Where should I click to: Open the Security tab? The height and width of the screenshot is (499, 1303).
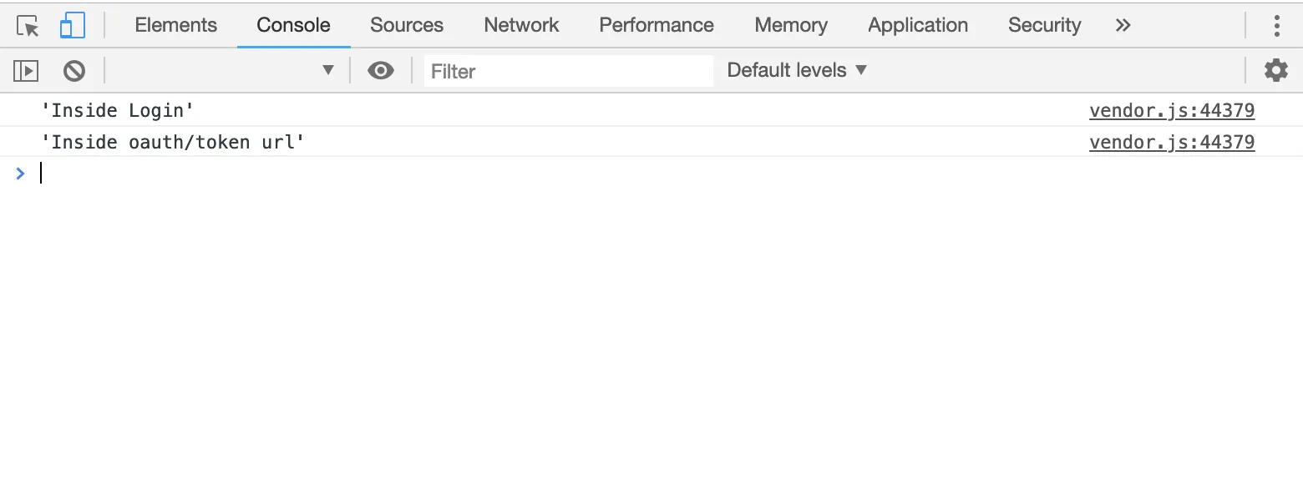1044,26
